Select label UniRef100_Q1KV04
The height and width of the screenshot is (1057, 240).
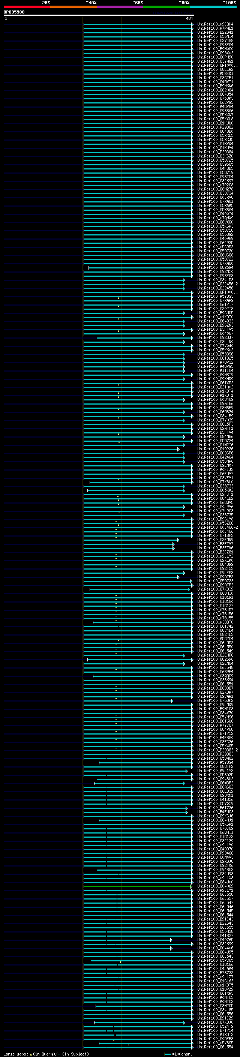pos(215,144)
